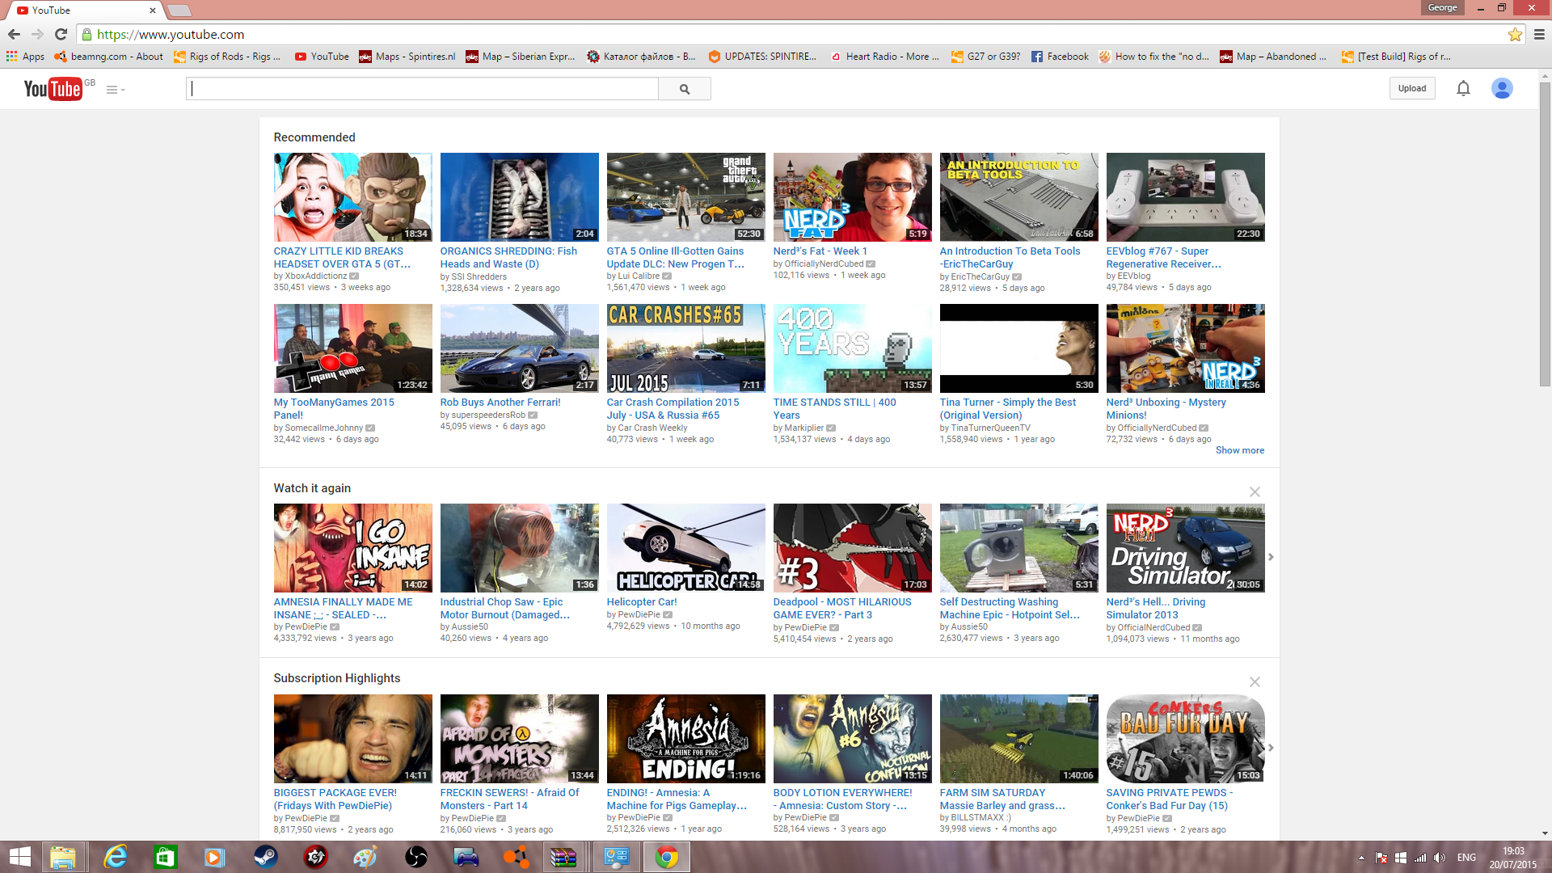Open File Explorer from taskbar

click(63, 857)
